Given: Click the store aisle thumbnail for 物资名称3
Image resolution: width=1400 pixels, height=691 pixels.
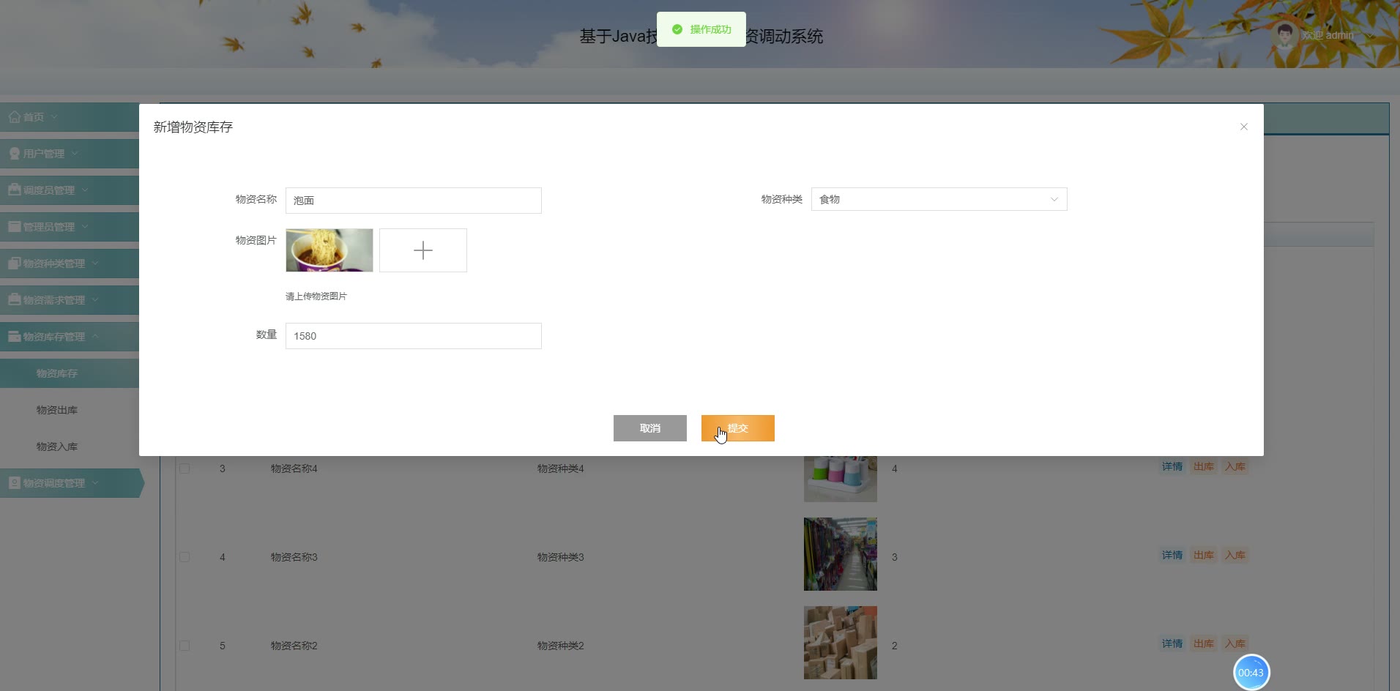Looking at the screenshot, I should (841, 554).
